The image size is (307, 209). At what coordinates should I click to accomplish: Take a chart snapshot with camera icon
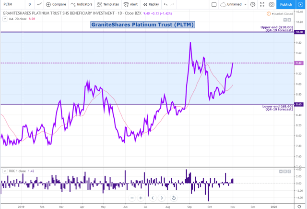272,4
